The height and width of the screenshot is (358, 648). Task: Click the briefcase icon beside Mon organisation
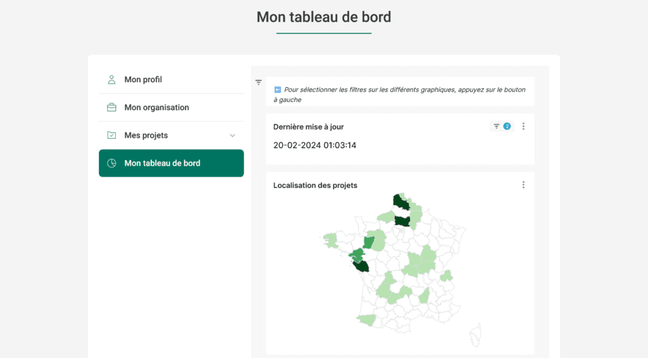click(111, 108)
